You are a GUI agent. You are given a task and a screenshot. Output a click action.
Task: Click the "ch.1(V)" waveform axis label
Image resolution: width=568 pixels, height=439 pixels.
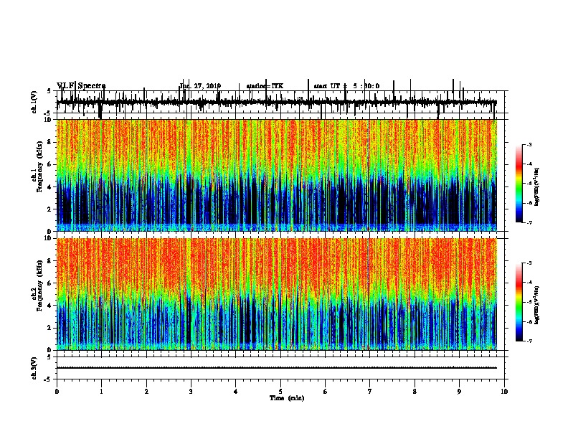(34, 102)
